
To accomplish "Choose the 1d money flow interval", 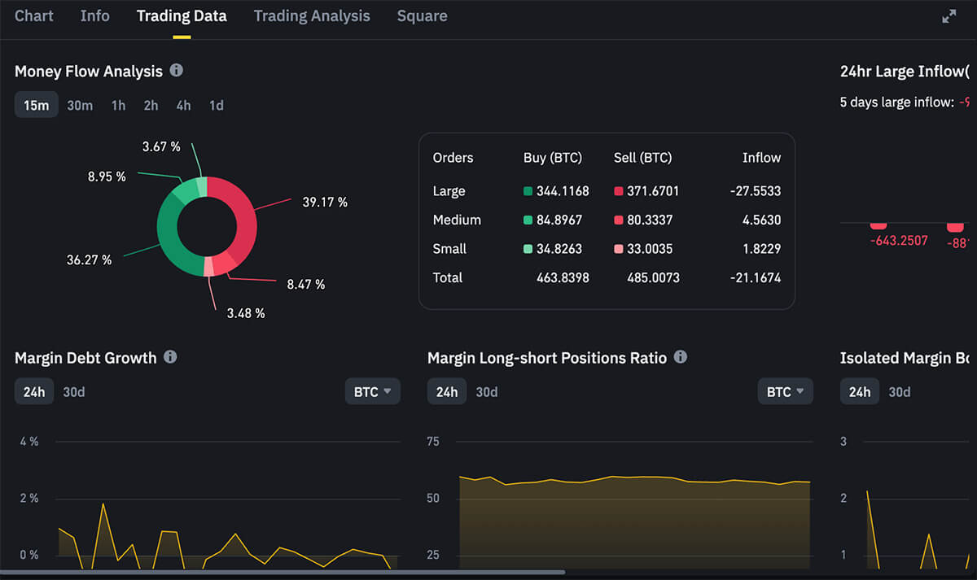I will click(x=216, y=106).
